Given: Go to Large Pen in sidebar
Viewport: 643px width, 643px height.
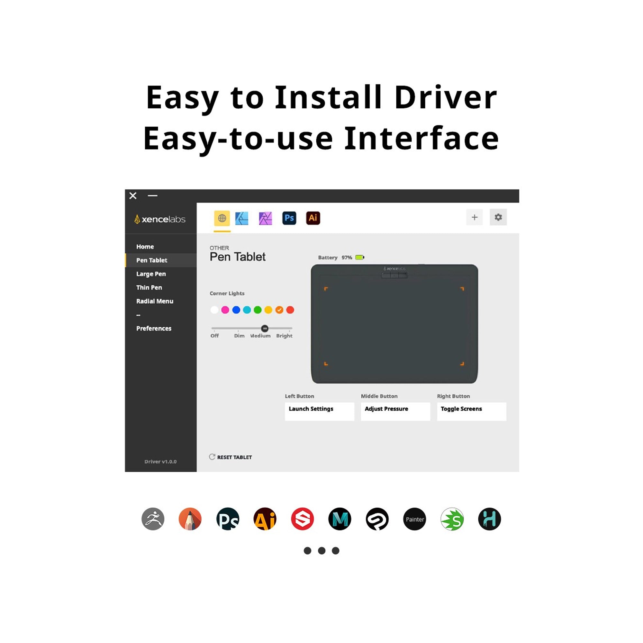Looking at the screenshot, I should pyautogui.click(x=151, y=274).
